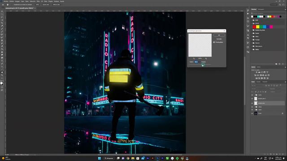The image size is (287, 161).
Task: Pick the magenta CMYK swatch
Action: (x=271, y=27)
